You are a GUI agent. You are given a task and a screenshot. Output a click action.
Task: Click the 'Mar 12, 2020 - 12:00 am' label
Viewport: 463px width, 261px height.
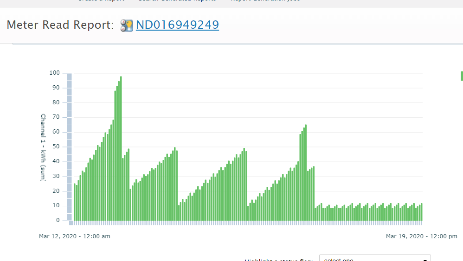point(75,236)
